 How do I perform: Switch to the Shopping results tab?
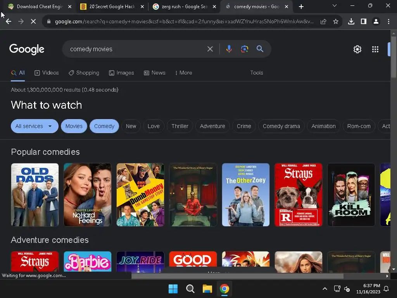coord(84,73)
